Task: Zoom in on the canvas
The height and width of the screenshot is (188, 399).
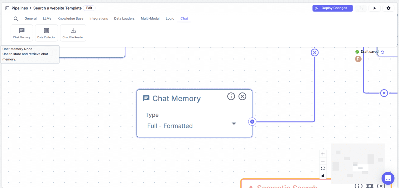Action: pos(323,154)
